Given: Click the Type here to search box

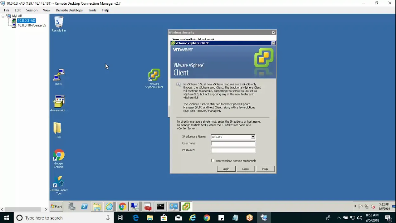Looking at the screenshot, I should coord(63,218).
